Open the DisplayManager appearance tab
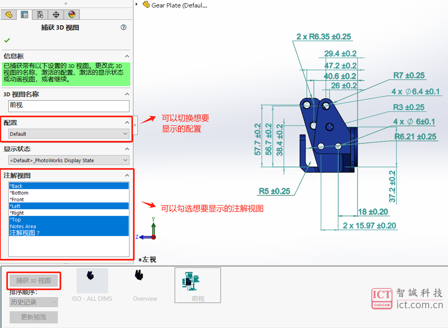The image size is (448, 328). 71,14
